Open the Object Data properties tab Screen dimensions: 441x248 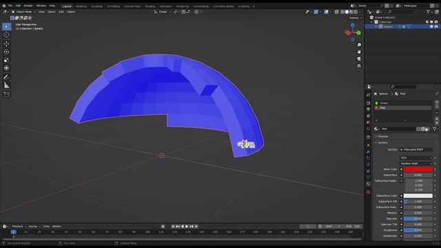pos(368,178)
